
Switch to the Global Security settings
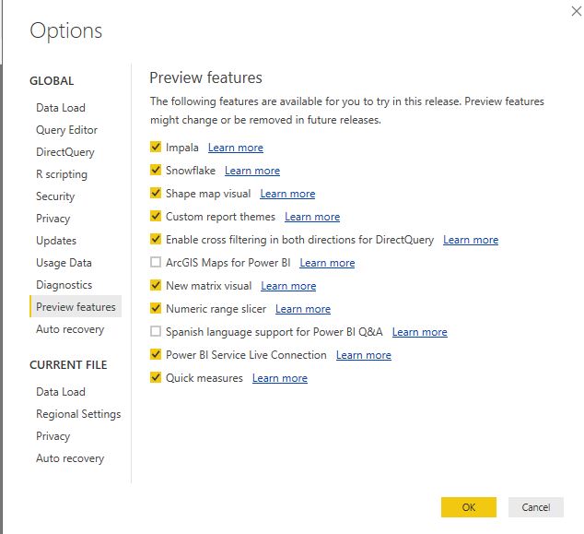pyautogui.click(x=55, y=196)
